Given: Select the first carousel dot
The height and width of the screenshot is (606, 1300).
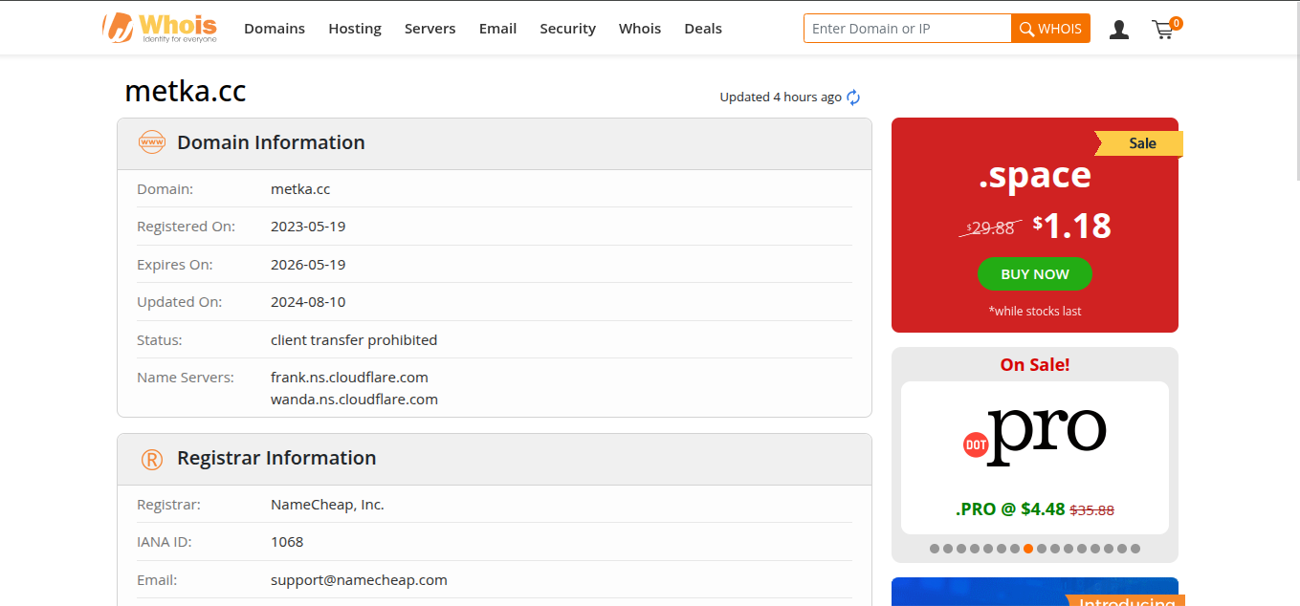Looking at the screenshot, I should (x=935, y=549).
